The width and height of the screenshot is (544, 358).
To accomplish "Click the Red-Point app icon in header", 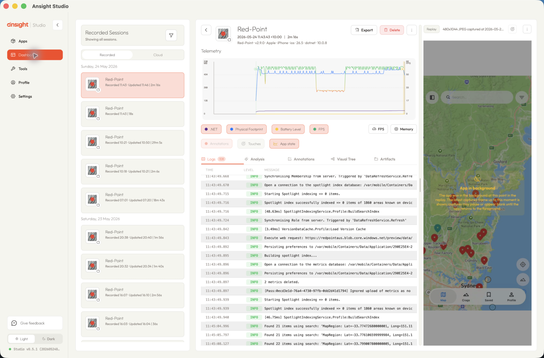I will (223, 34).
